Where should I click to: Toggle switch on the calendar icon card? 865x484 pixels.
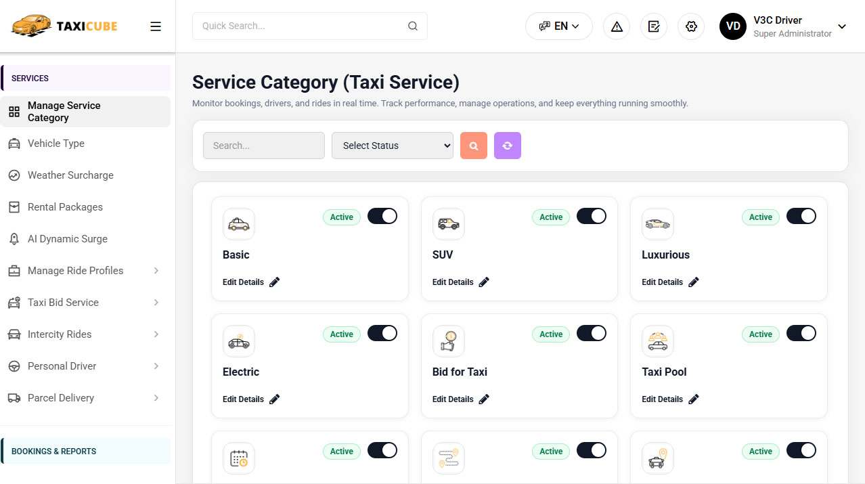[382, 450]
